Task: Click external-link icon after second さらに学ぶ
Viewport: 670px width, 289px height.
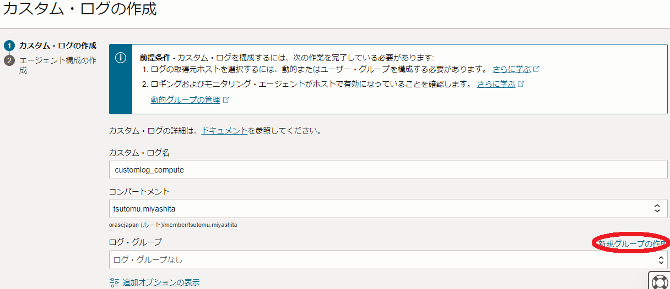Action: [521, 85]
